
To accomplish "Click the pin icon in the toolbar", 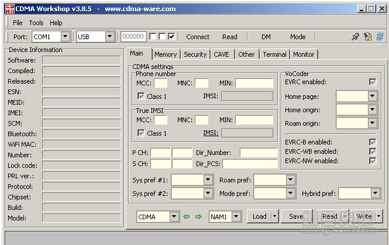I will click(355, 37).
